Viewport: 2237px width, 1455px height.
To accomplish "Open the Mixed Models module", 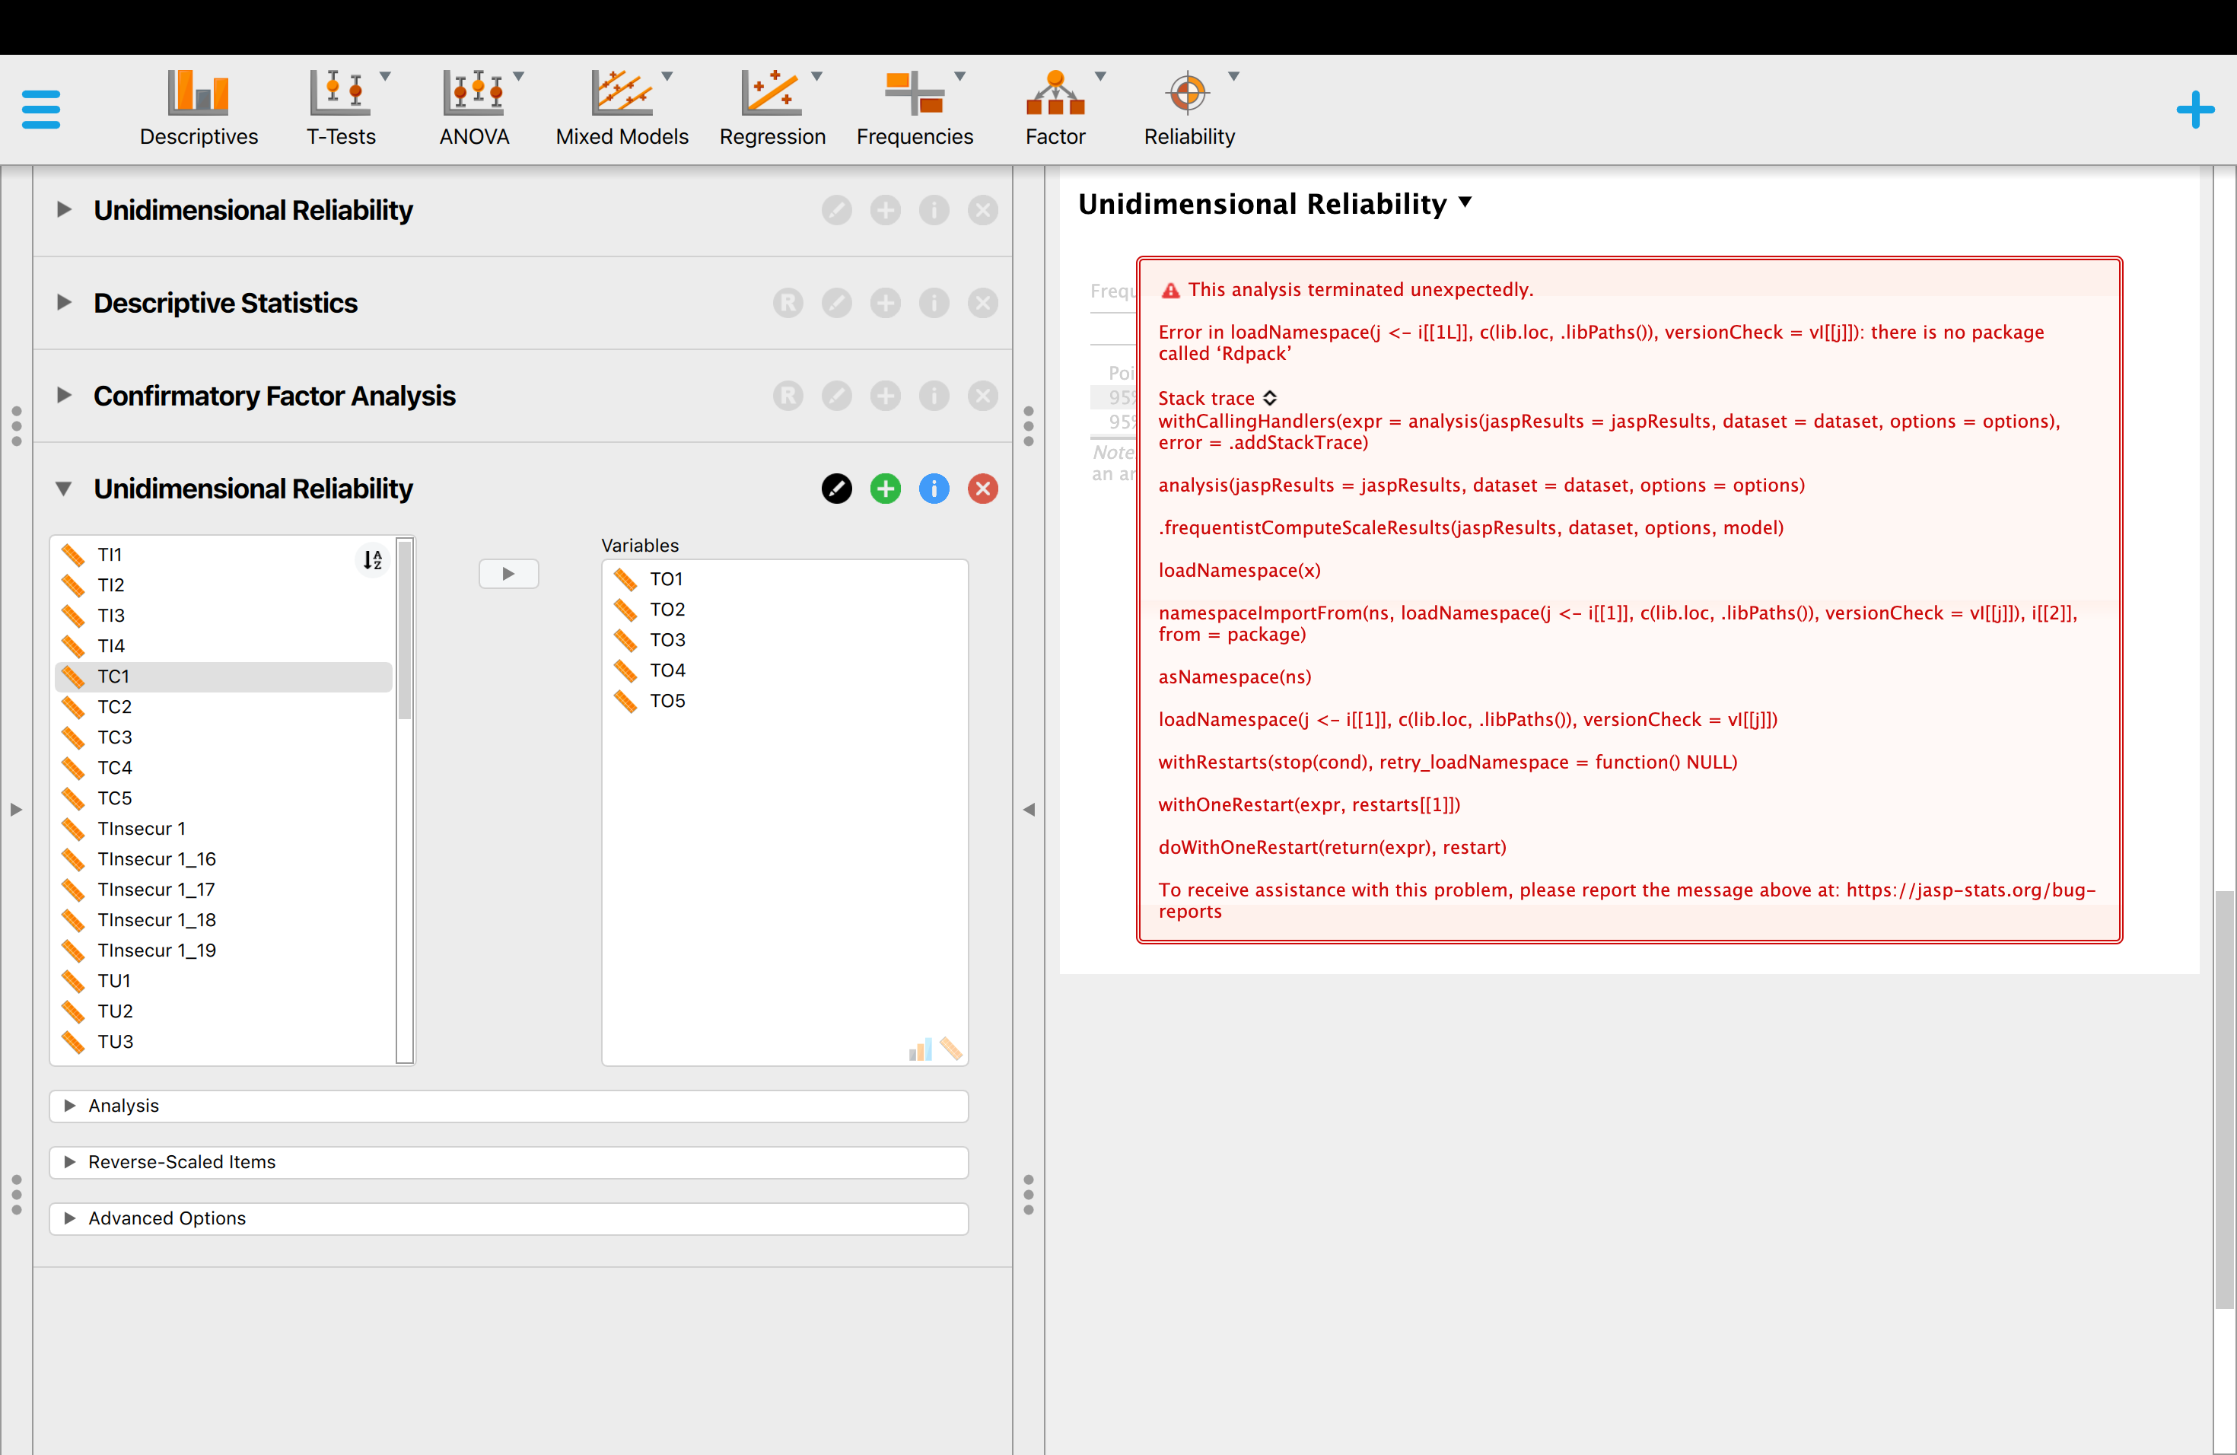I will [622, 94].
